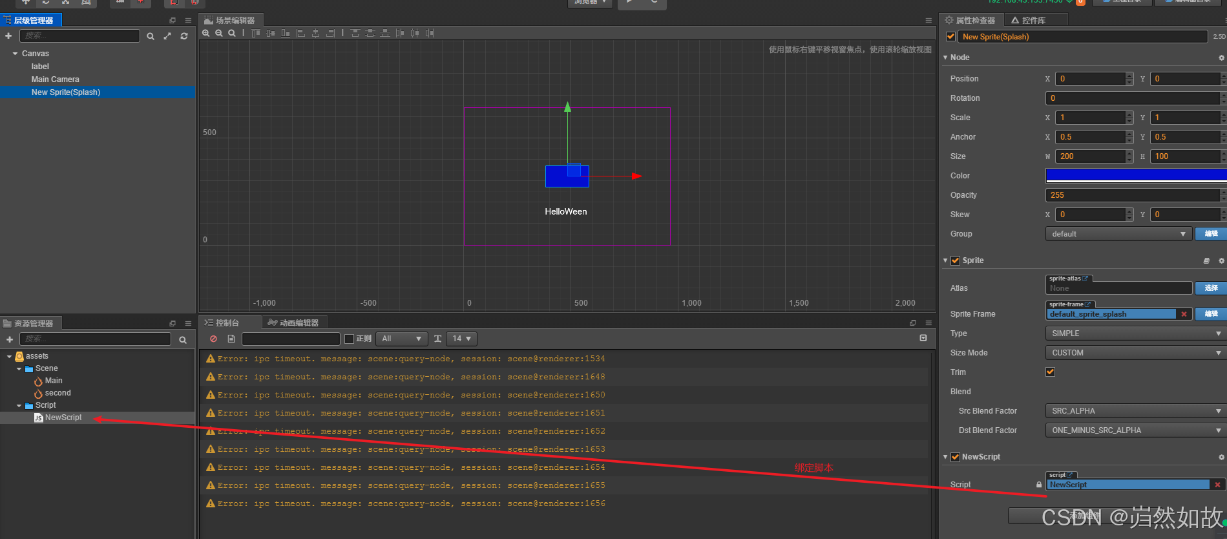This screenshot has width=1227, height=539.
Task: Align selected nodes to vertical center
Action: tap(271, 33)
